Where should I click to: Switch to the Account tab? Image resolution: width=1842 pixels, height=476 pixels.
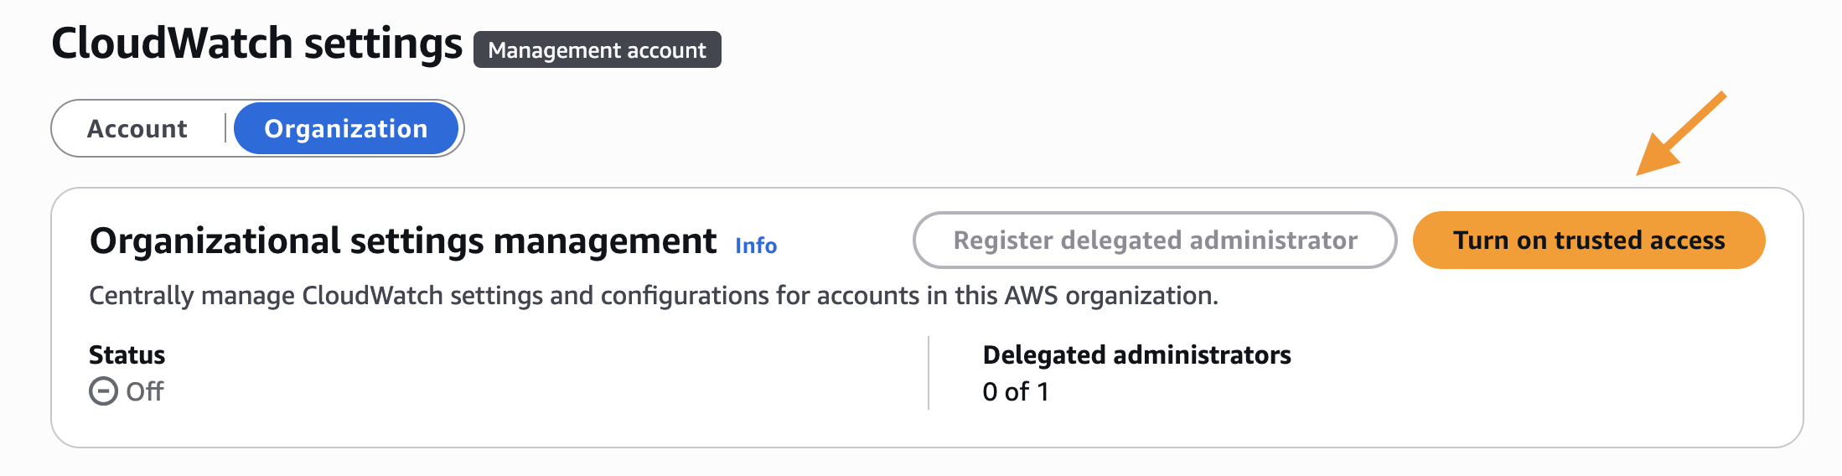click(137, 129)
